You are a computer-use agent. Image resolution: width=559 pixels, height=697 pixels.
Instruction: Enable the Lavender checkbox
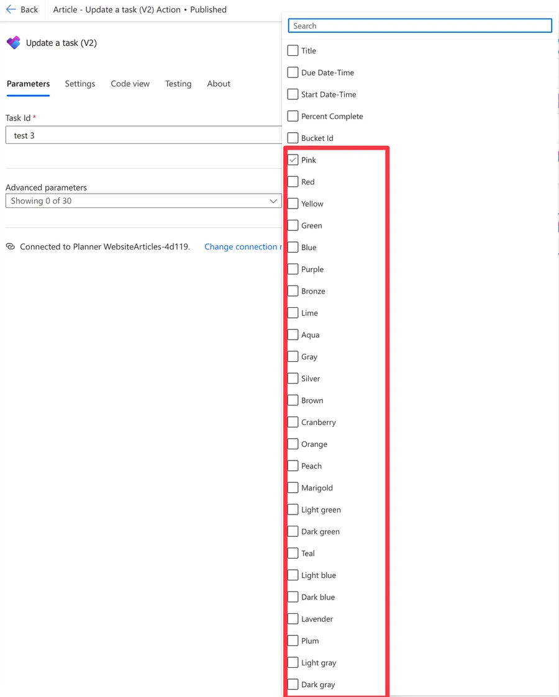(x=293, y=619)
